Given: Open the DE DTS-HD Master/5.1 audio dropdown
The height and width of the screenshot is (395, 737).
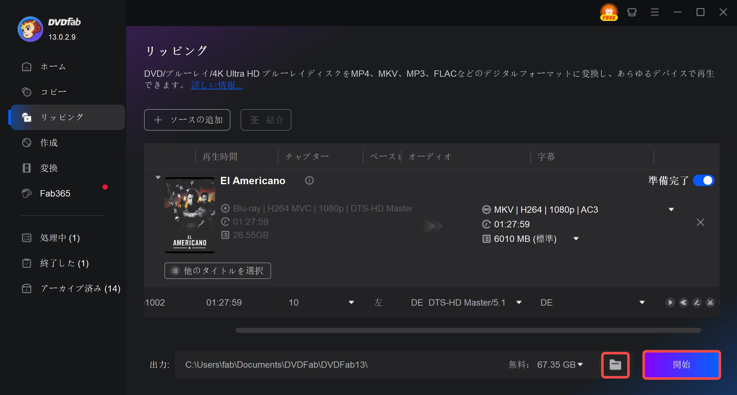Looking at the screenshot, I should (519, 302).
